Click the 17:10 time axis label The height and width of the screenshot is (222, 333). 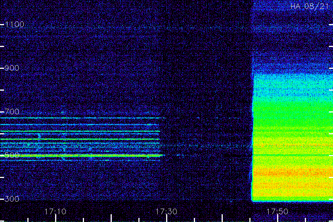tap(55, 212)
